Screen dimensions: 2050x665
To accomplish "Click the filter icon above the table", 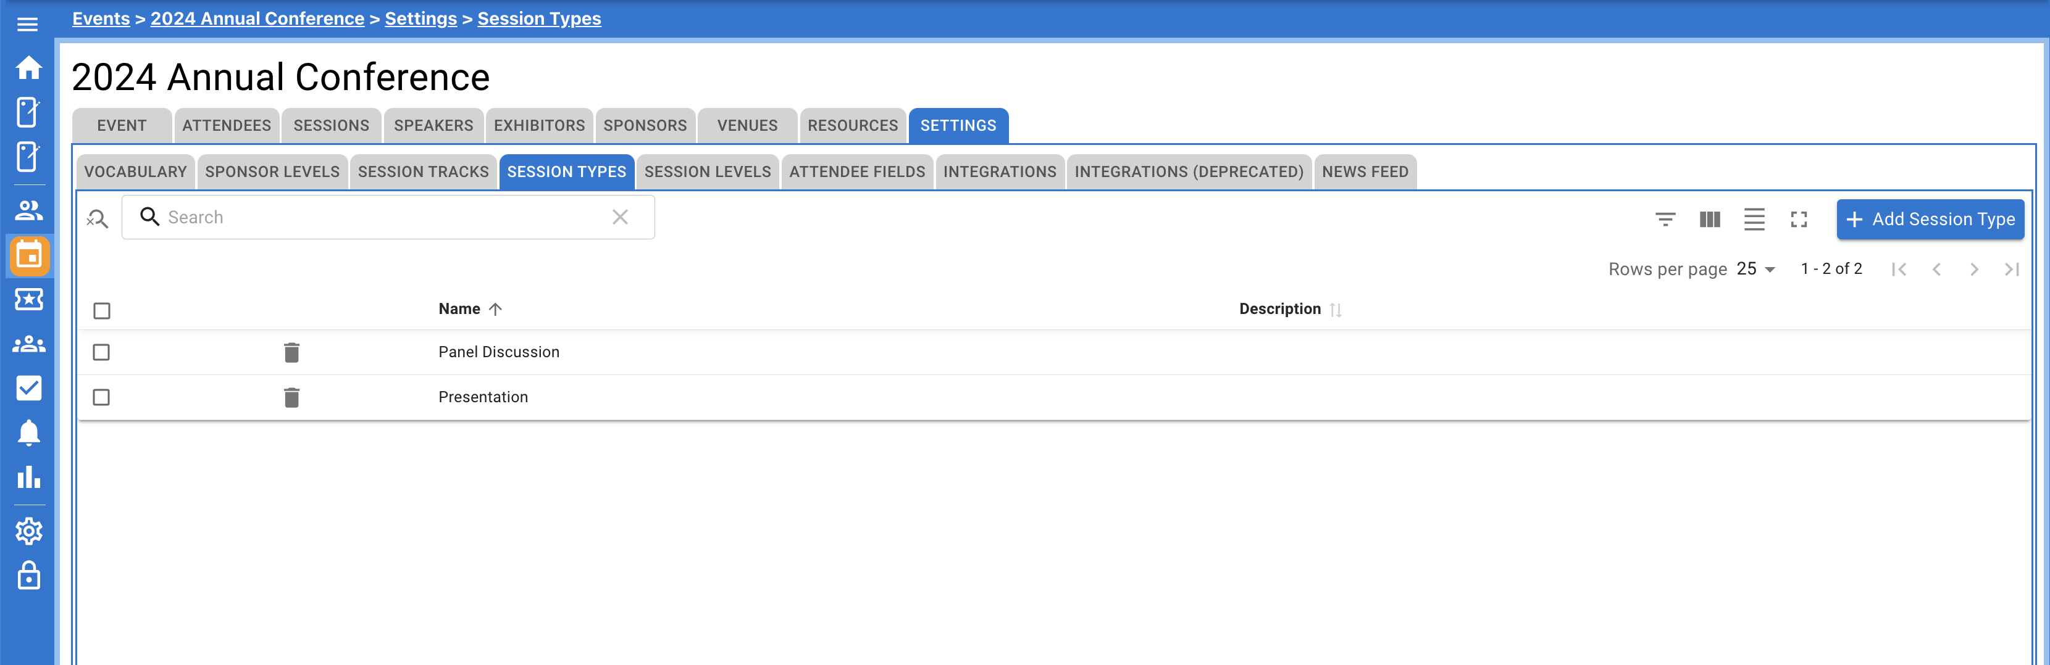I will [x=1665, y=220].
